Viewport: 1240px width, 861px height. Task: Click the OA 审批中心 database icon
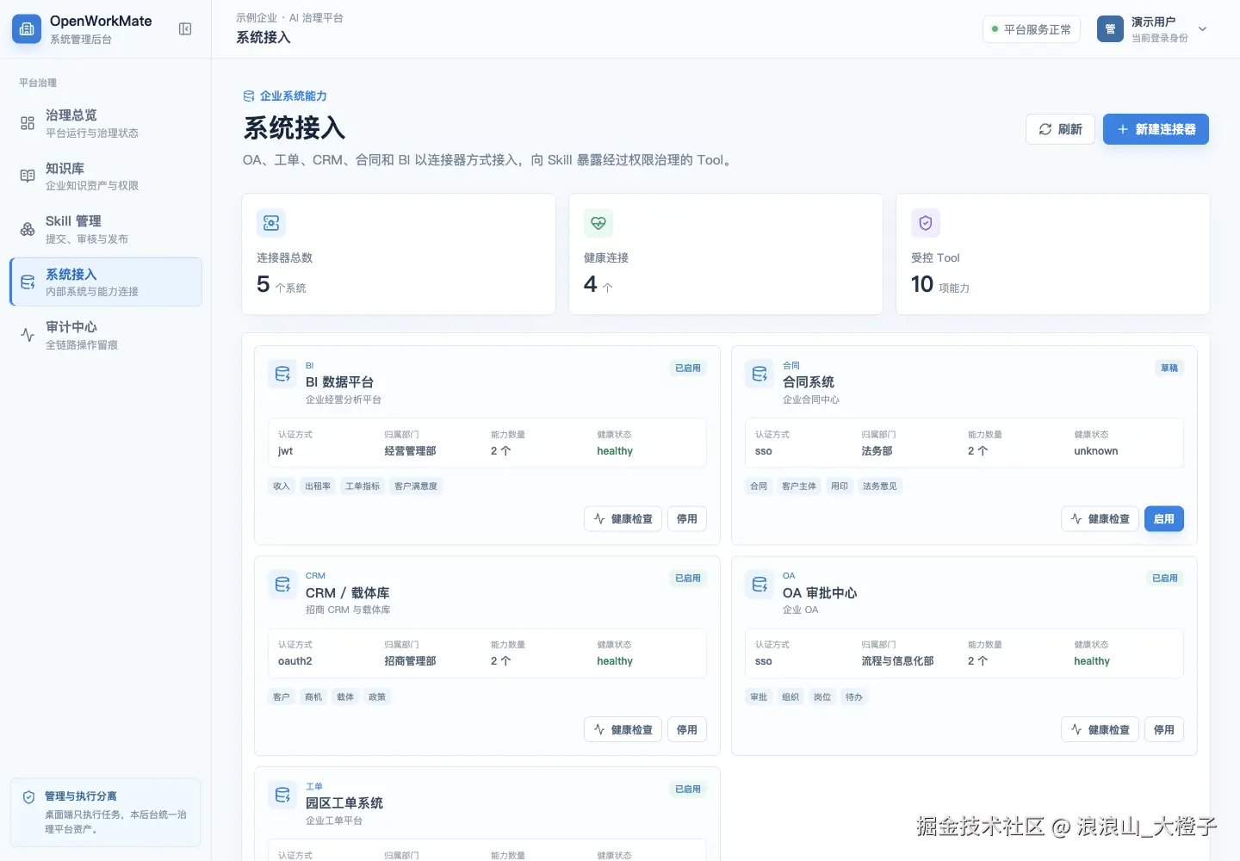tap(759, 585)
